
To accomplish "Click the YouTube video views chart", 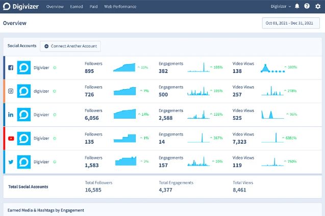I will pos(273,138).
